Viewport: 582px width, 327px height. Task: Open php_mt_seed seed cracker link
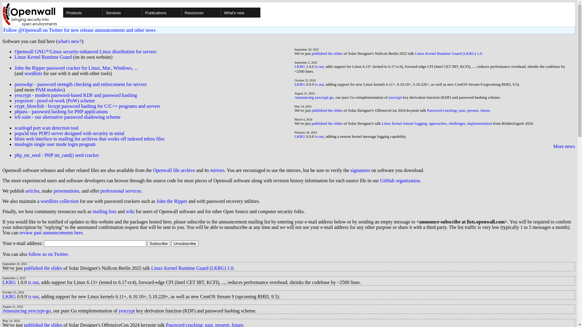(x=57, y=155)
